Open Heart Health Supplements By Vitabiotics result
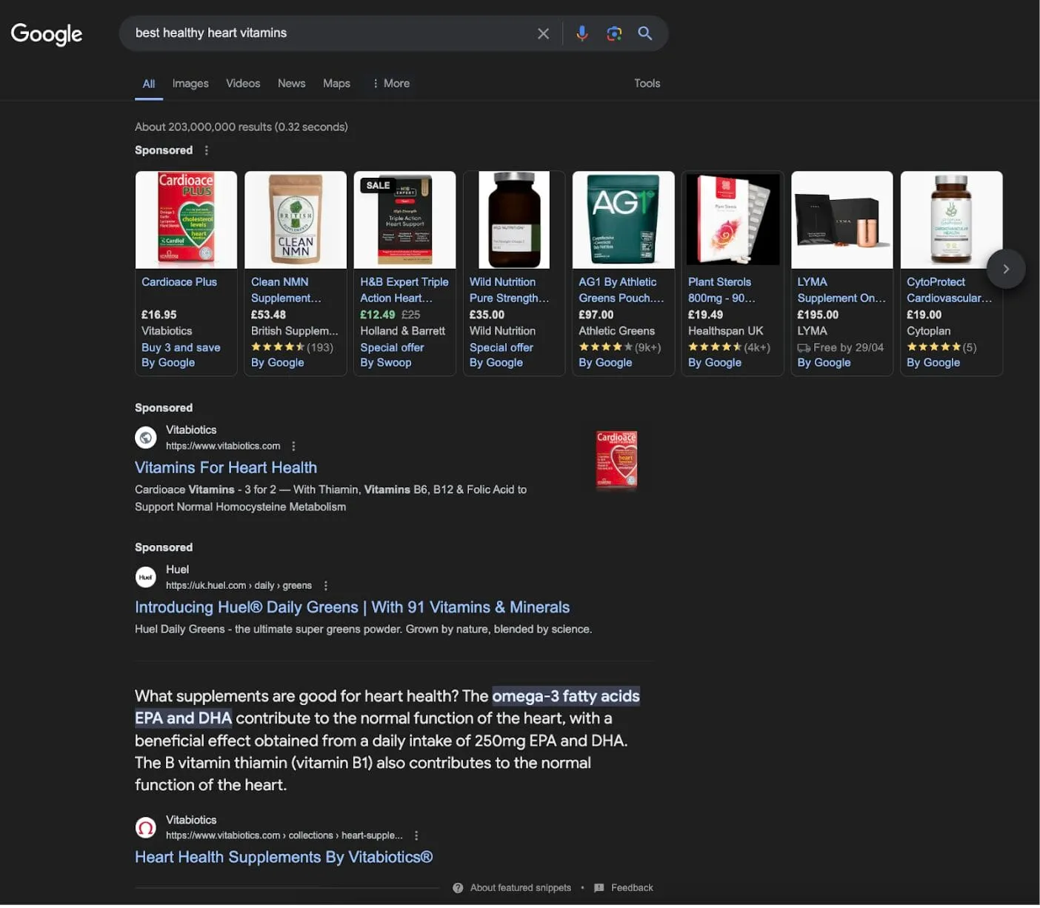This screenshot has height=908, width=1040. pyautogui.click(x=284, y=857)
